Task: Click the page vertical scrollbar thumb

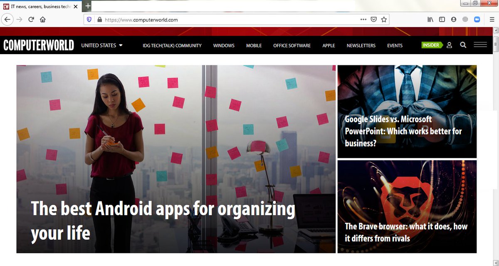Action: click(x=495, y=43)
